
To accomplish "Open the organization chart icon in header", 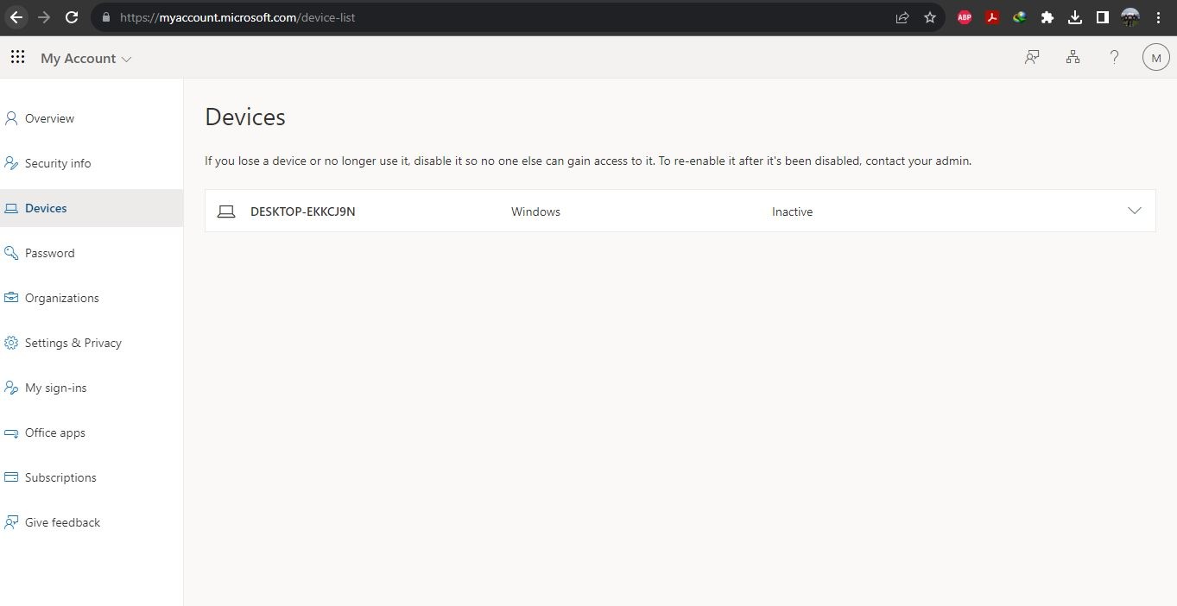I will click(1073, 58).
